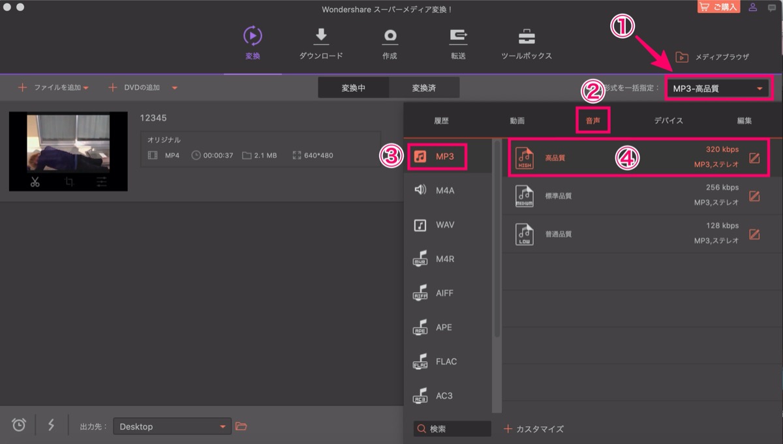
Task: Click the crop icon under thumbnail
Action: (x=69, y=182)
